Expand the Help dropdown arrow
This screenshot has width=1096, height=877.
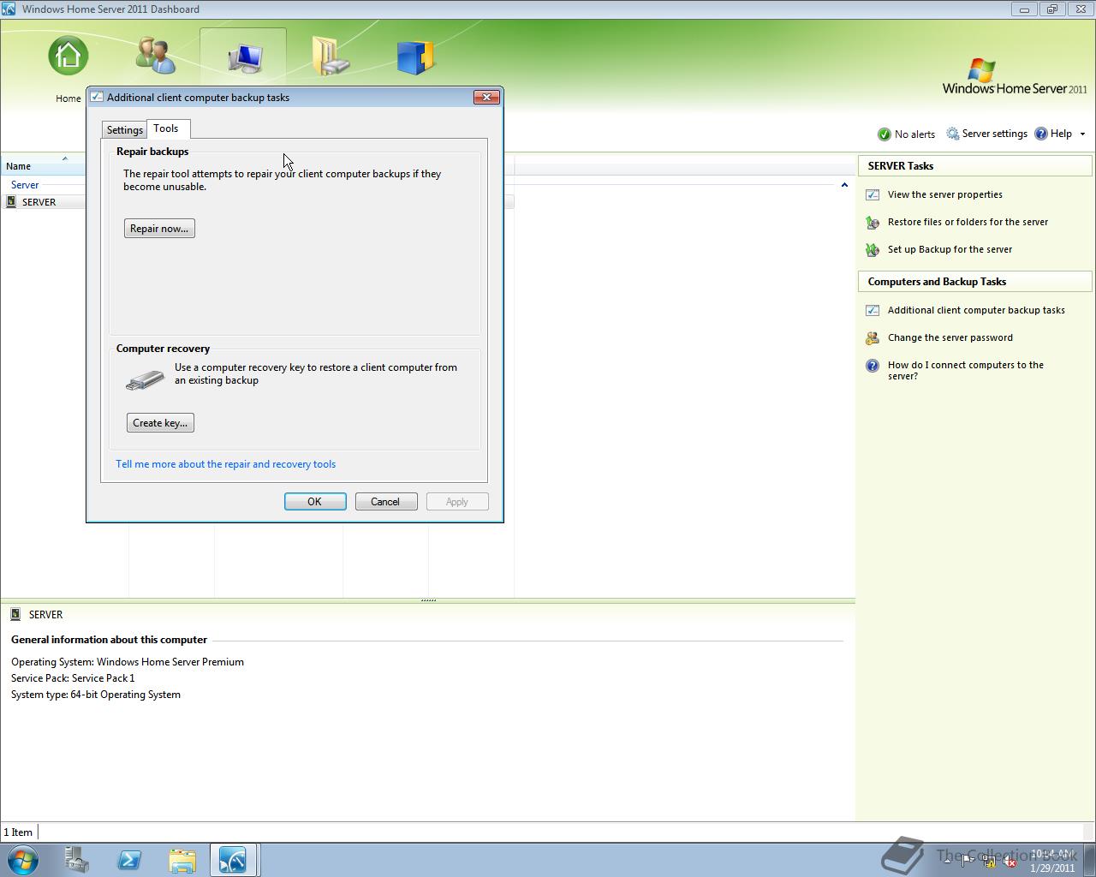click(x=1082, y=134)
